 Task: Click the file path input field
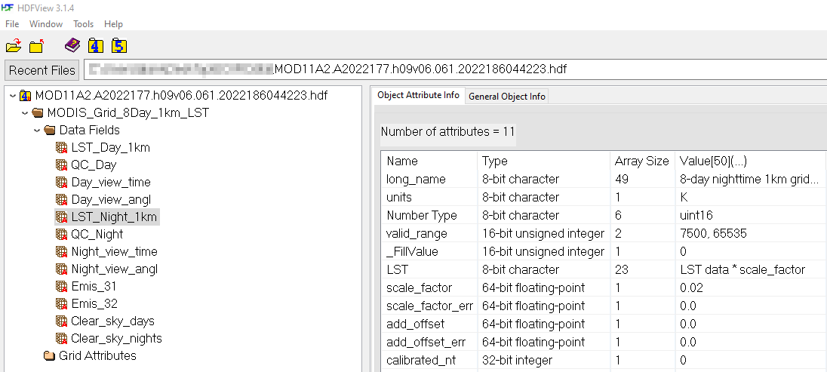tap(455, 69)
